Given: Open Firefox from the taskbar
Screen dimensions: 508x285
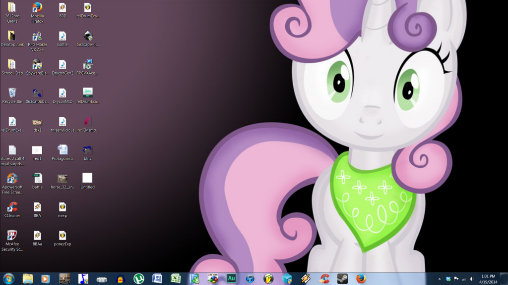Looking at the screenshot, I should point(361,279).
